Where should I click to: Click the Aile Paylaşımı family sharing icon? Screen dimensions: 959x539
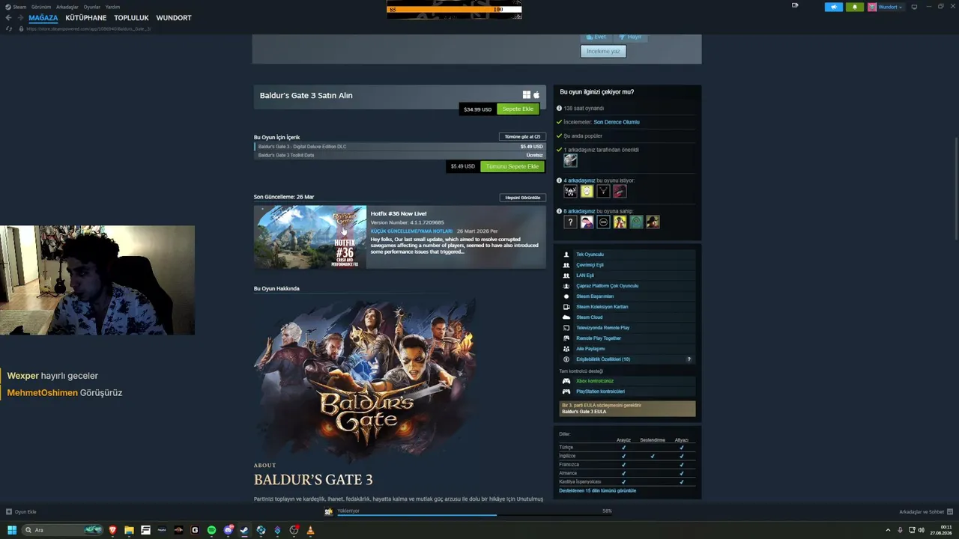(566, 349)
